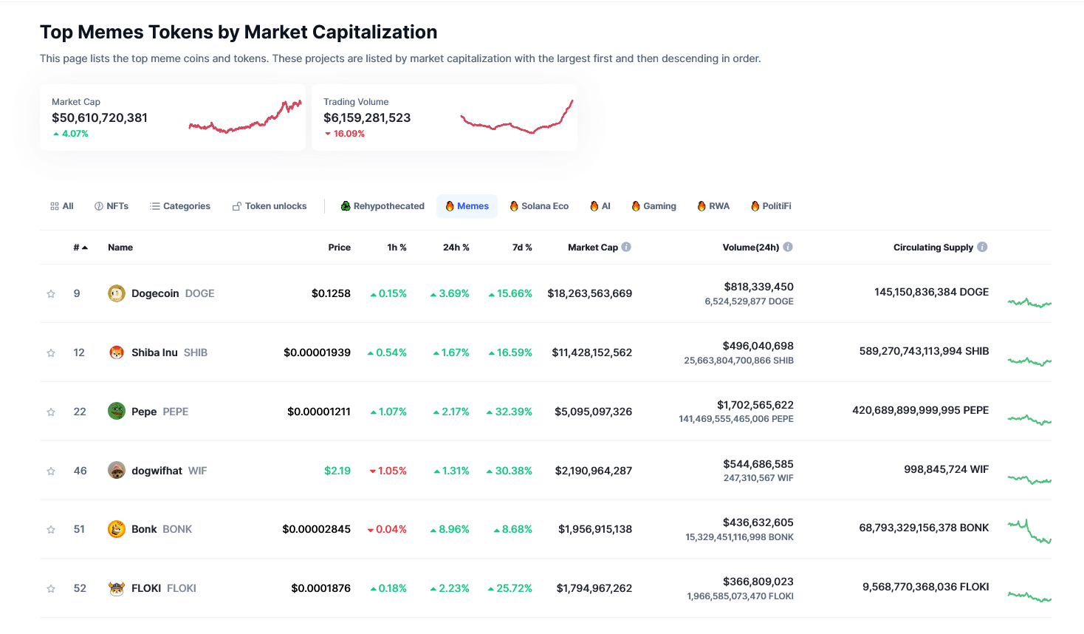Screen dimensions: 1084x634
Task: Click the Rehypothecated frog icon
Action: 346,206
